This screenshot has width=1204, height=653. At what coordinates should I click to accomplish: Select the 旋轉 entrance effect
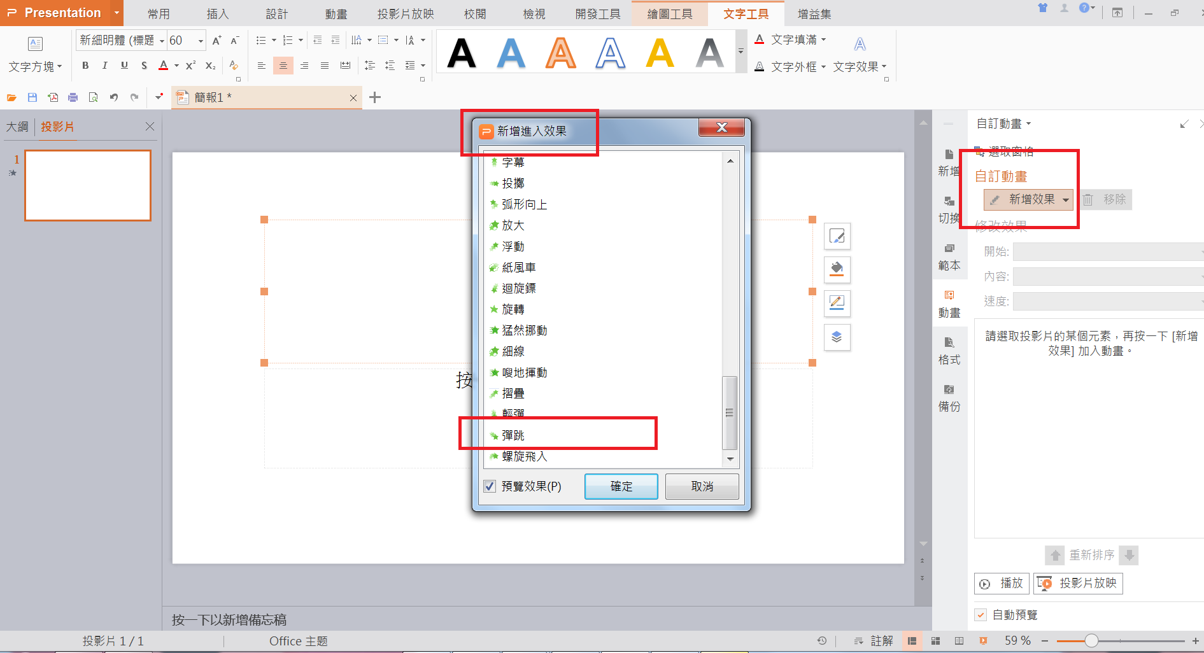(x=602, y=309)
